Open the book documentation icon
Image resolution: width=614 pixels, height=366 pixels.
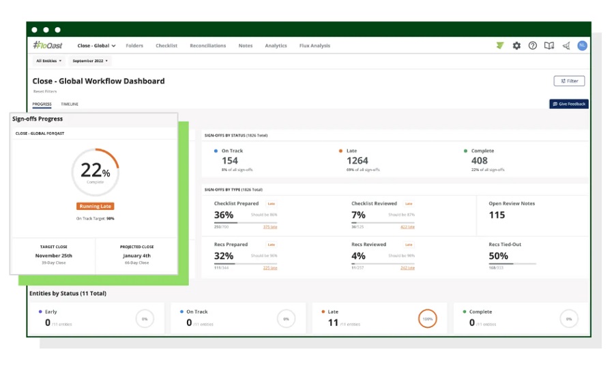[549, 46]
